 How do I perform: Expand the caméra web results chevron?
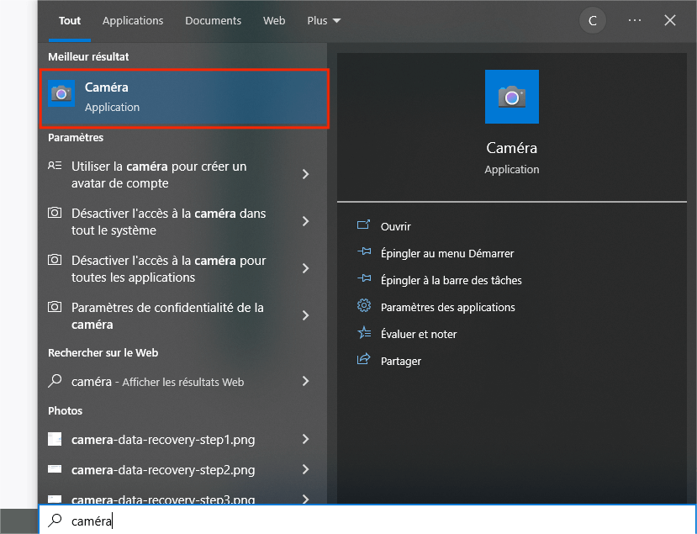(305, 381)
